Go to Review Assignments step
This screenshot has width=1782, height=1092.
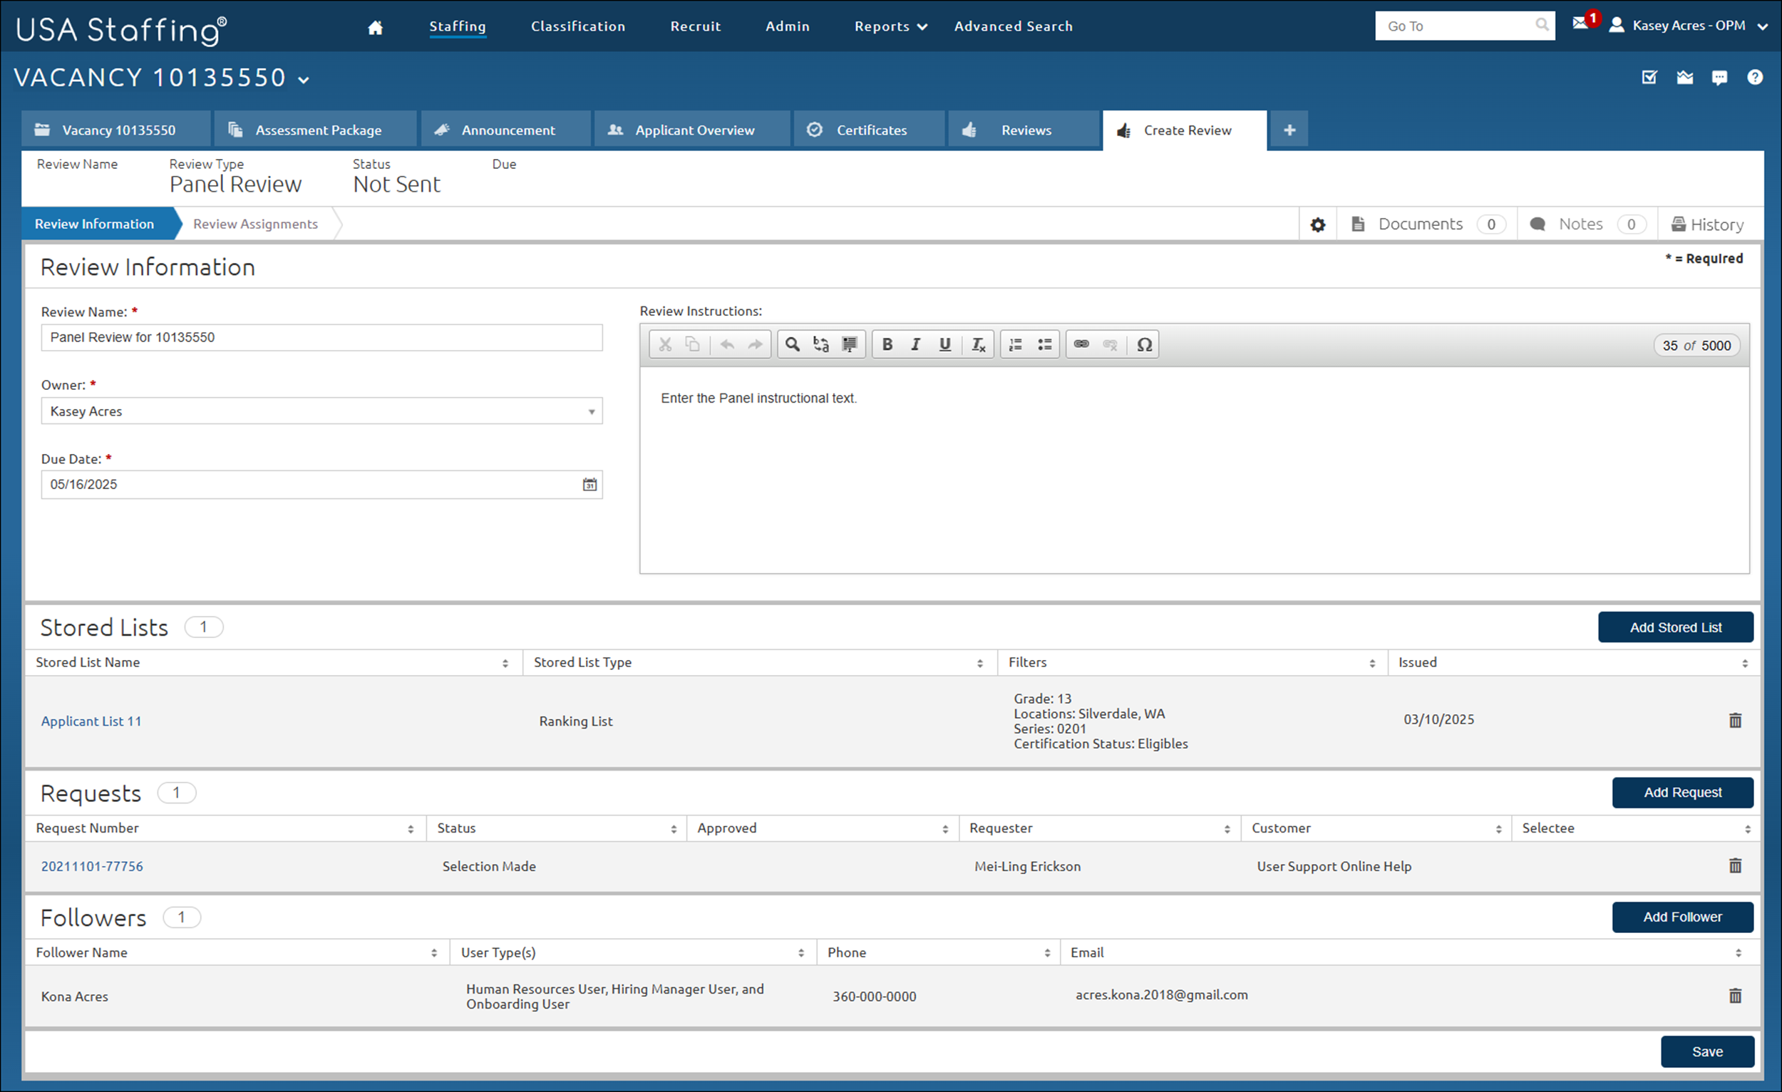click(x=255, y=225)
